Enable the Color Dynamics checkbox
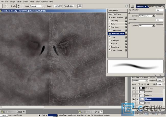The image size is (166, 117). pos(110,30)
